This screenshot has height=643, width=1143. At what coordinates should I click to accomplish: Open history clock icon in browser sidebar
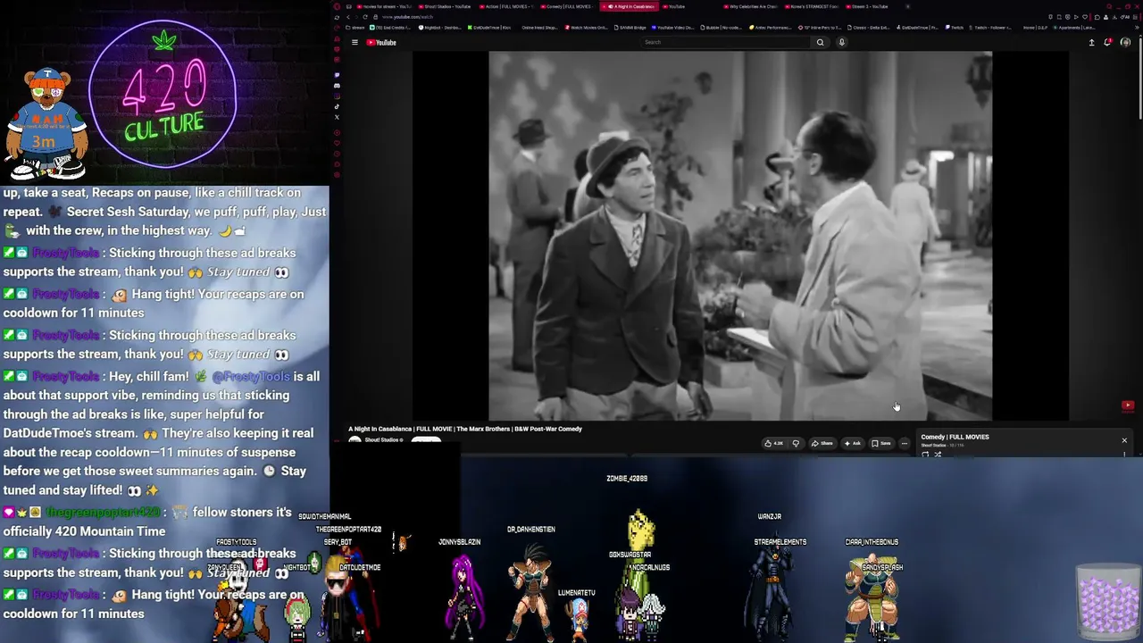tap(337, 153)
